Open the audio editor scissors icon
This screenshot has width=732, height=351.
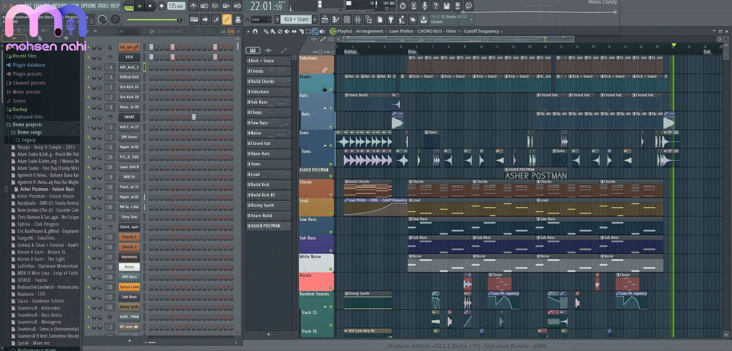tap(414, 6)
